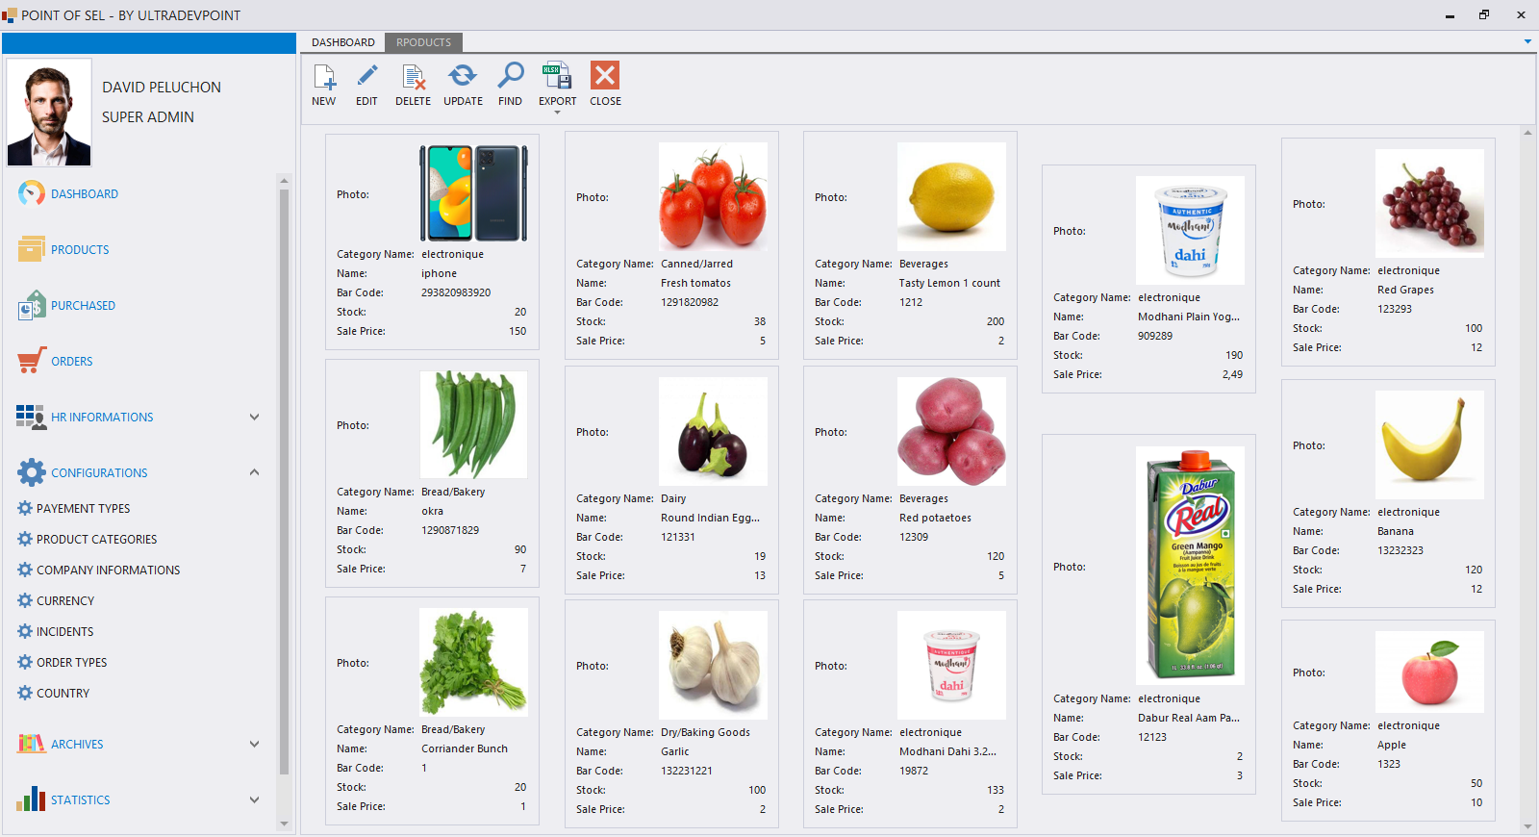Select the Round Indian Eggplant photo
The height and width of the screenshot is (837, 1539).
[x=713, y=431]
